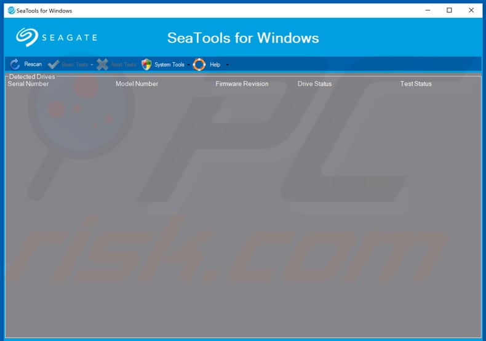
Task: Click the Rescan label in toolbar
Action: click(x=33, y=64)
